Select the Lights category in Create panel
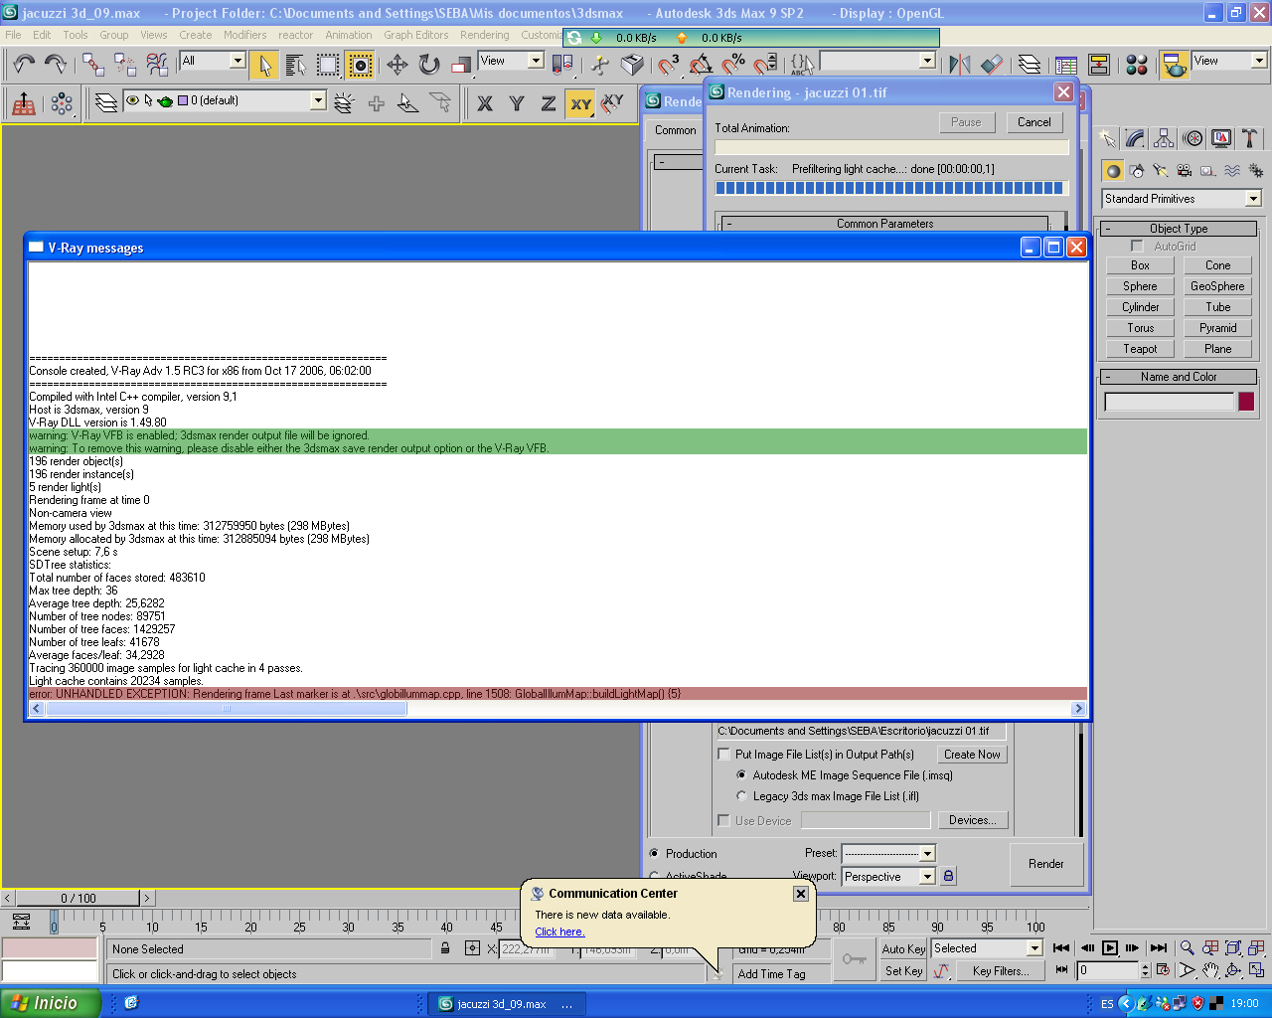 click(1161, 171)
